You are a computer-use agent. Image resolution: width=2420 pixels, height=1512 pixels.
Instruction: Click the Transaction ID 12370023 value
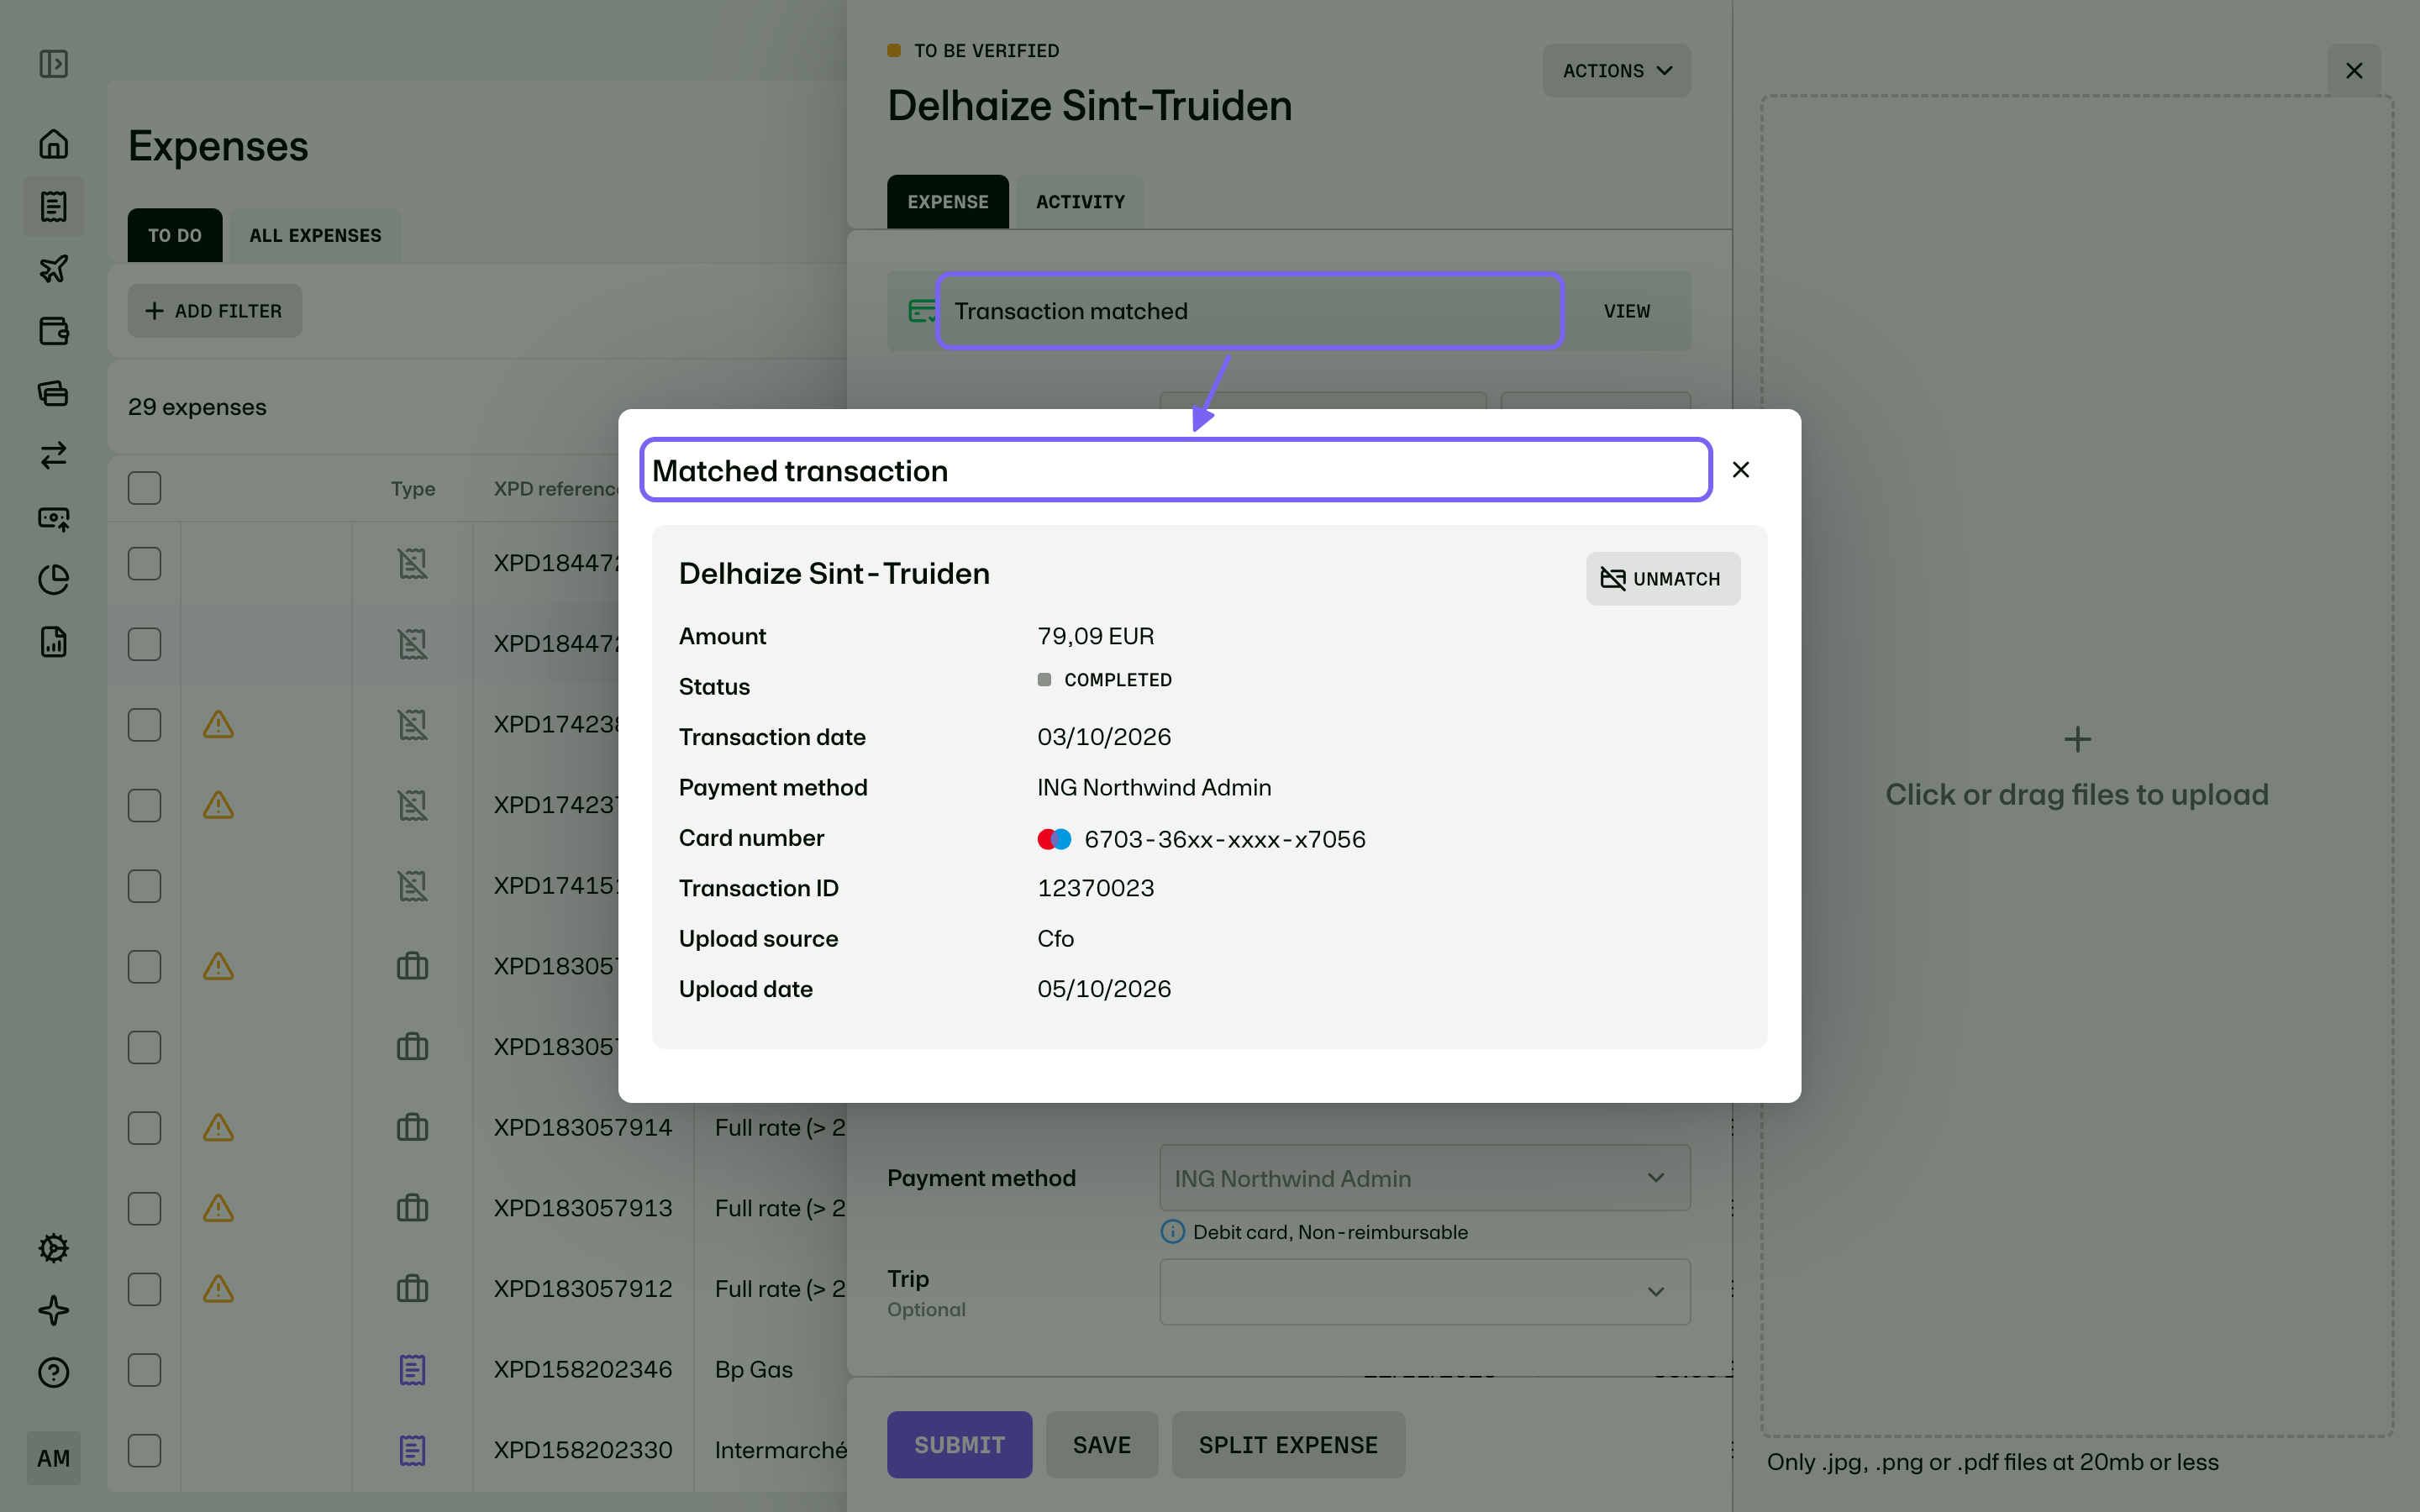1095,888
